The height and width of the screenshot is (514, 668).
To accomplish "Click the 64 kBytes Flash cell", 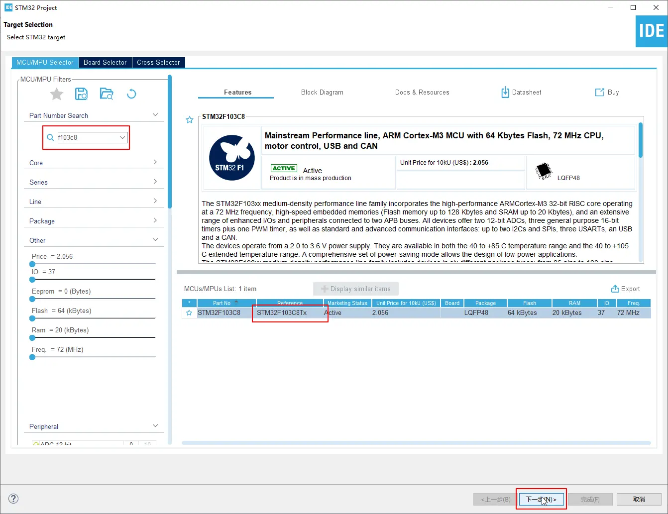I will 530,313.
